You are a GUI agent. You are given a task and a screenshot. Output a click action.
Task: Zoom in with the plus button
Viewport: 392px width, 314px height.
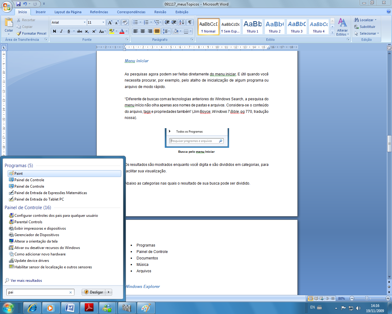click(x=388, y=298)
